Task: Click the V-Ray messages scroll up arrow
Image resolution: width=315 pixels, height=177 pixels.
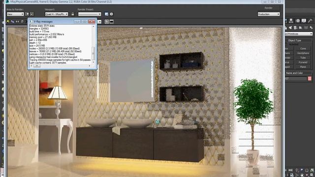Action: tap(93, 26)
